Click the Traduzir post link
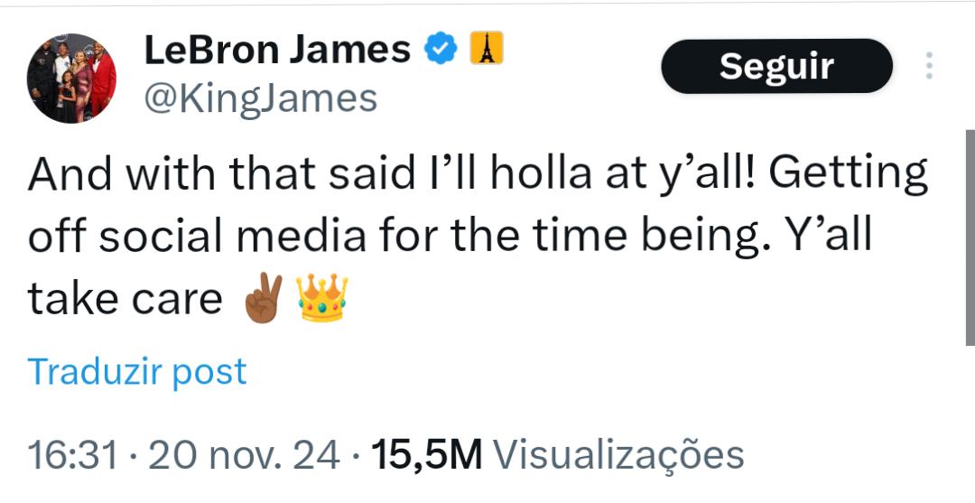The height and width of the screenshot is (503, 975). coord(137,371)
